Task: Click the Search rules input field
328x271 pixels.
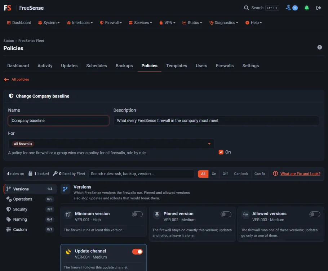Action: (141, 173)
